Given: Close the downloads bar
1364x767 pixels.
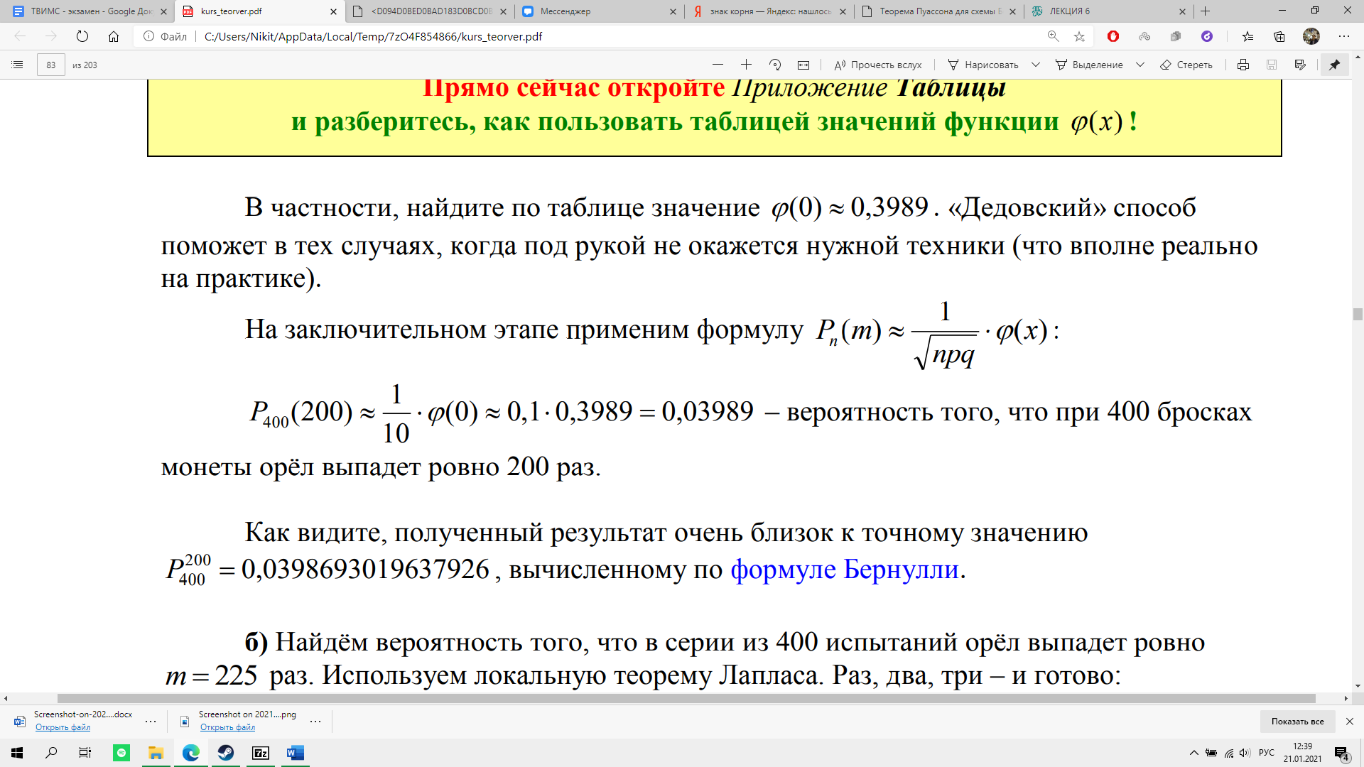Looking at the screenshot, I should tap(1350, 722).
